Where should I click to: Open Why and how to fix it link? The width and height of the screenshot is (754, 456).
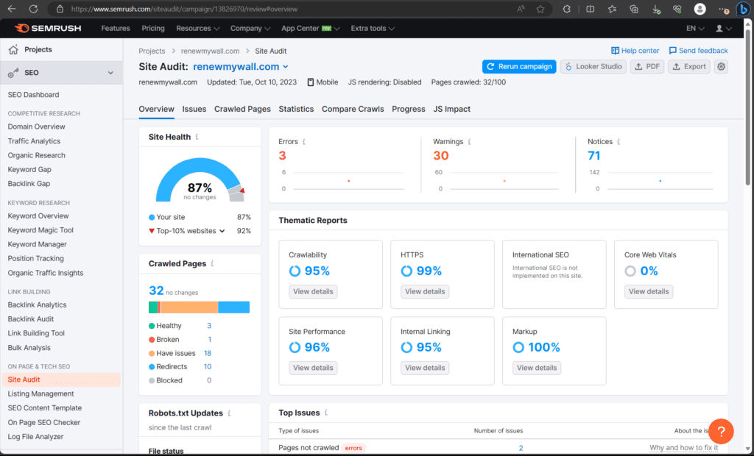coord(684,448)
